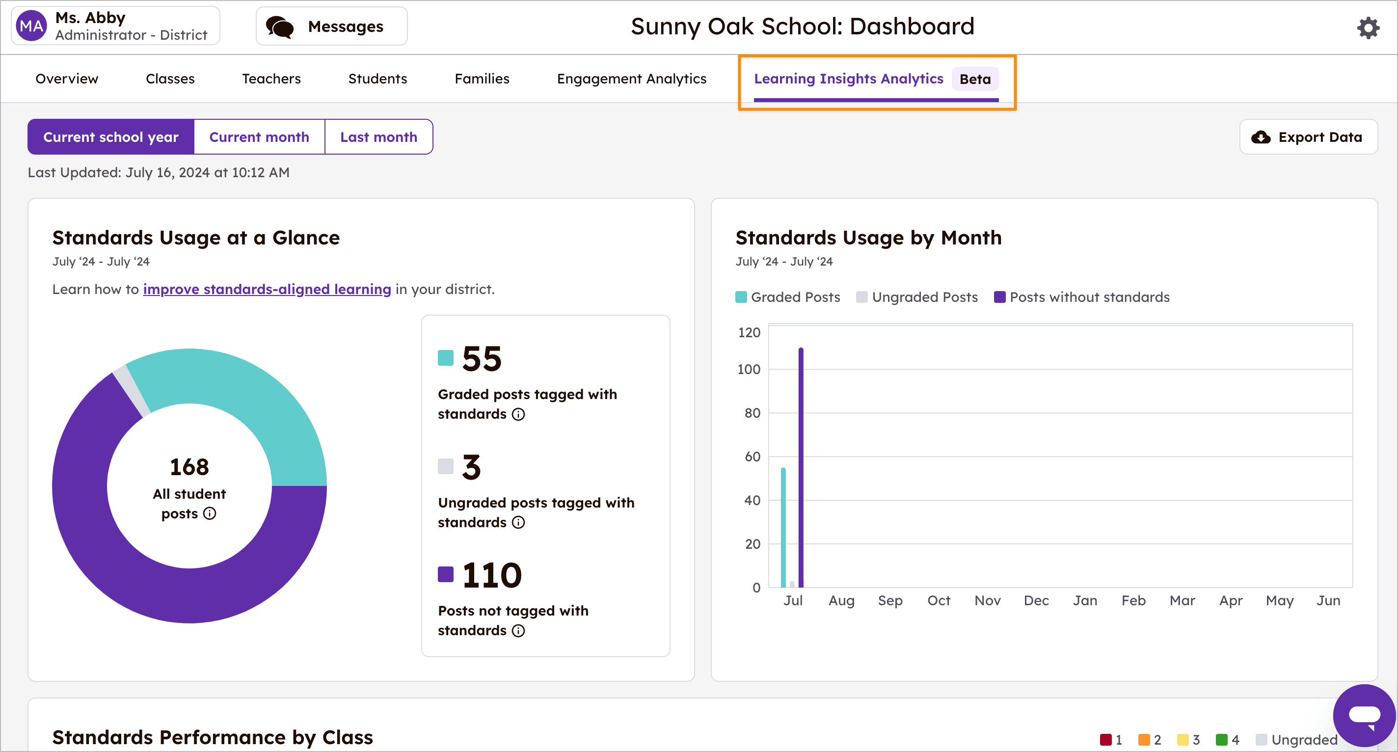Click the red level 1 legend swatch
Screen dimensions: 1398x752
click(1105, 740)
